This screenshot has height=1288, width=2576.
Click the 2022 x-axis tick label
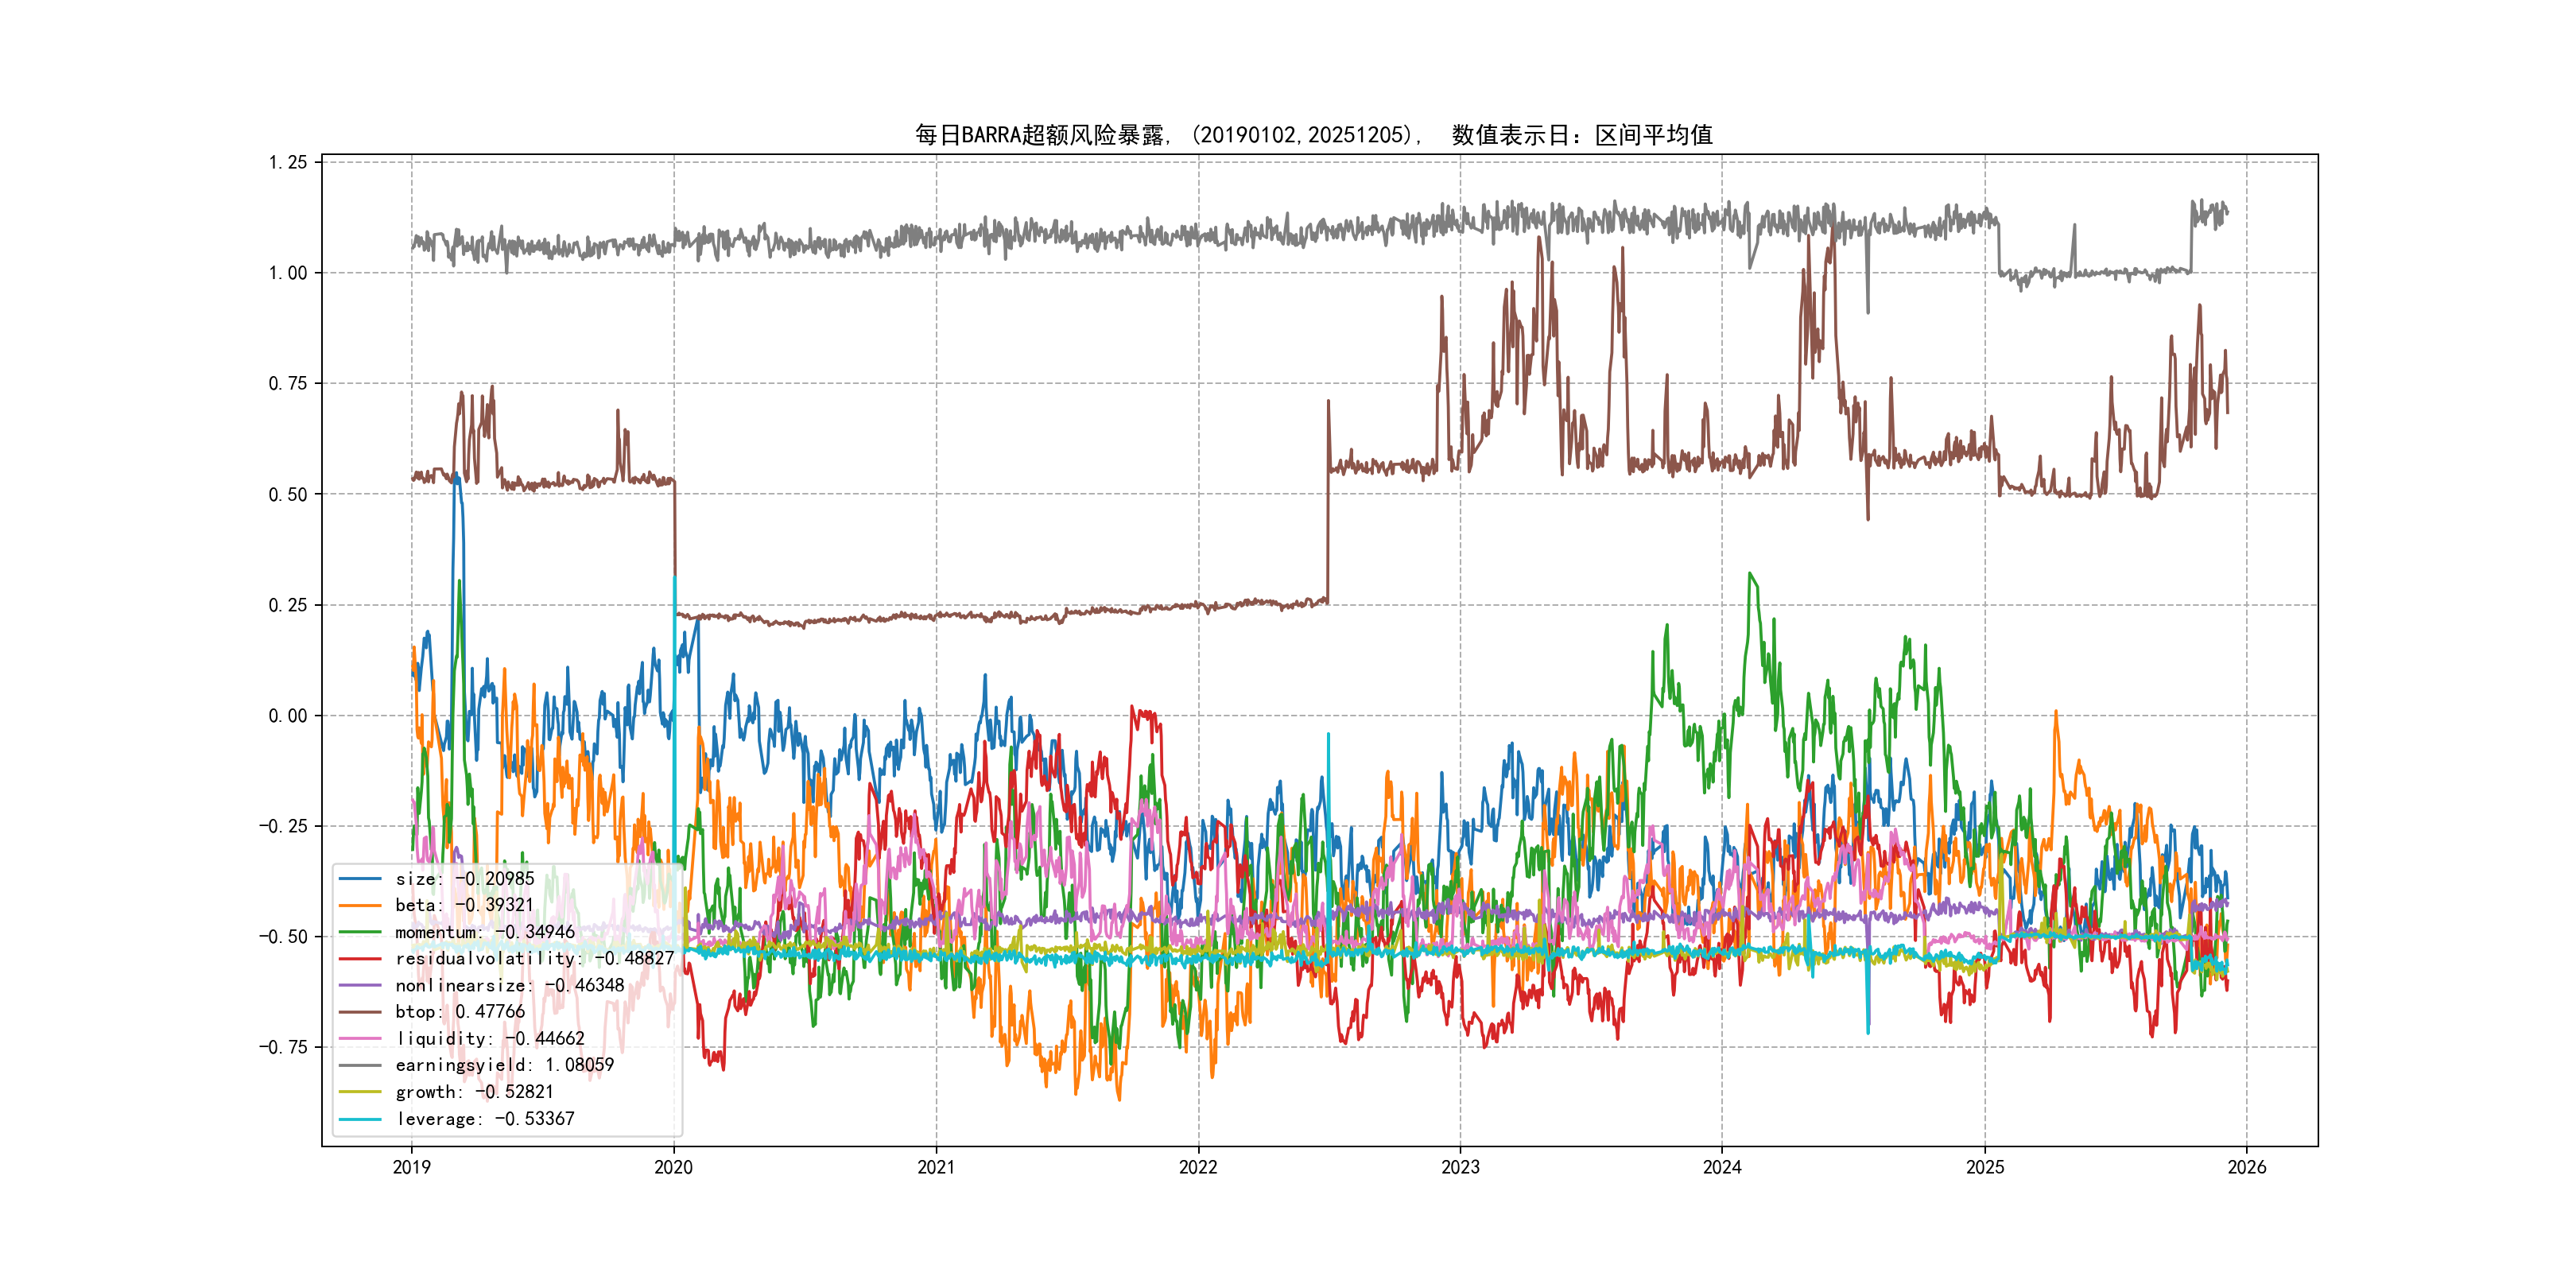click(x=1198, y=1167)
